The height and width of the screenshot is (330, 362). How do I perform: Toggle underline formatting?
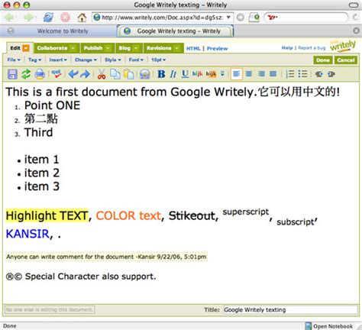[x=185, y=74]
